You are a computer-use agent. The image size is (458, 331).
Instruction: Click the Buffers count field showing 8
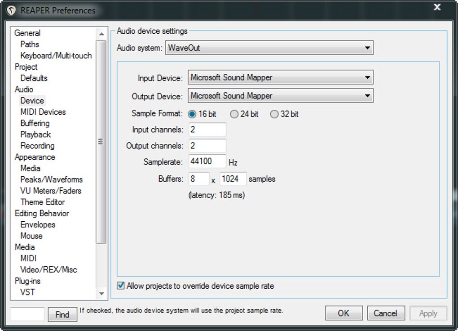click(x=199, y=179)
